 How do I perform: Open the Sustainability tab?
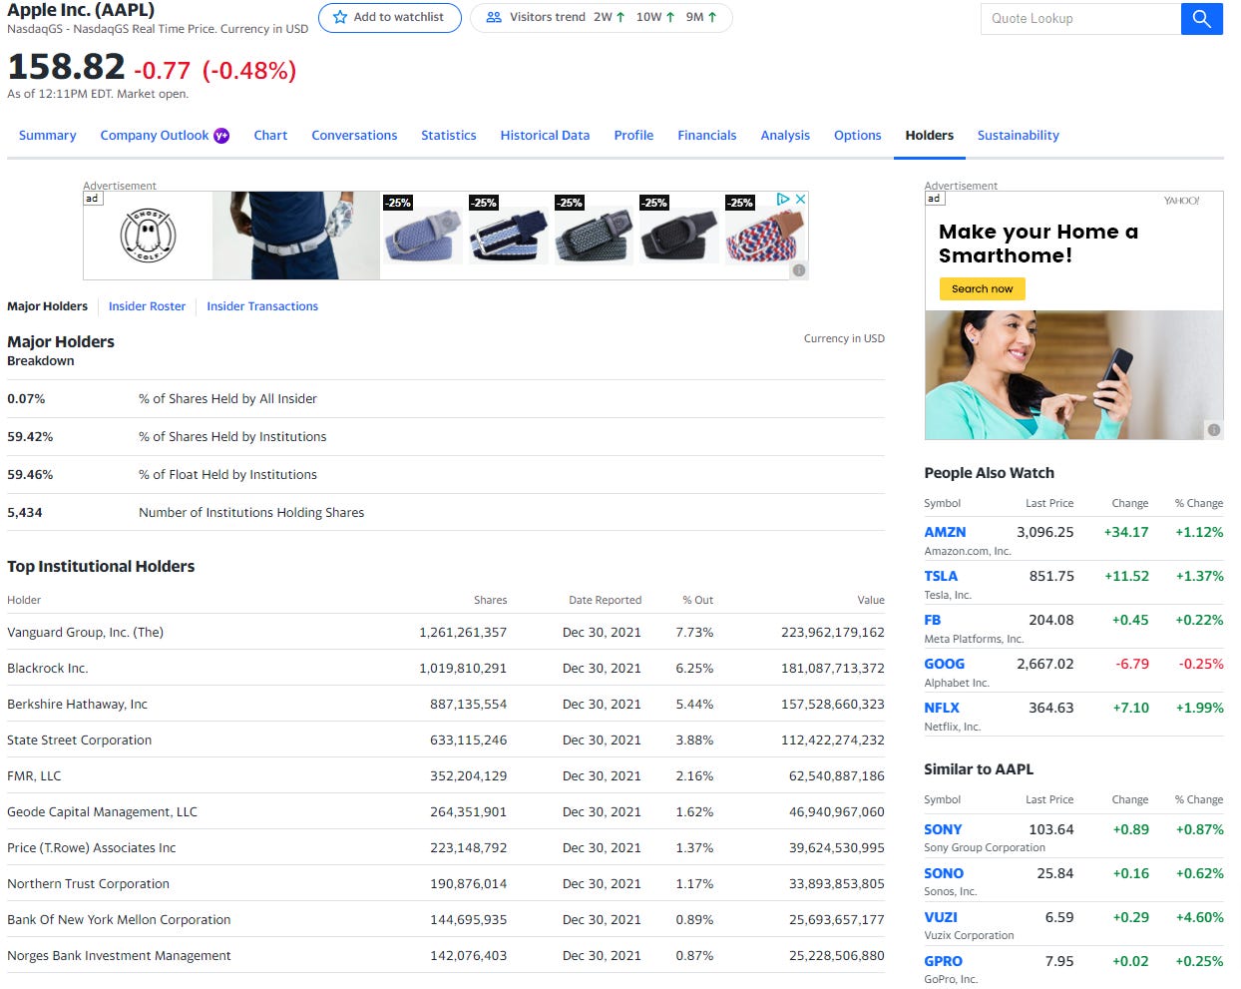point(1019,136)
